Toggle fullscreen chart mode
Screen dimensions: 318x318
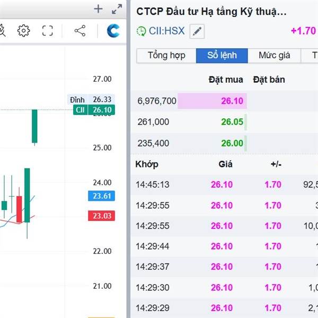pos(48,31)
